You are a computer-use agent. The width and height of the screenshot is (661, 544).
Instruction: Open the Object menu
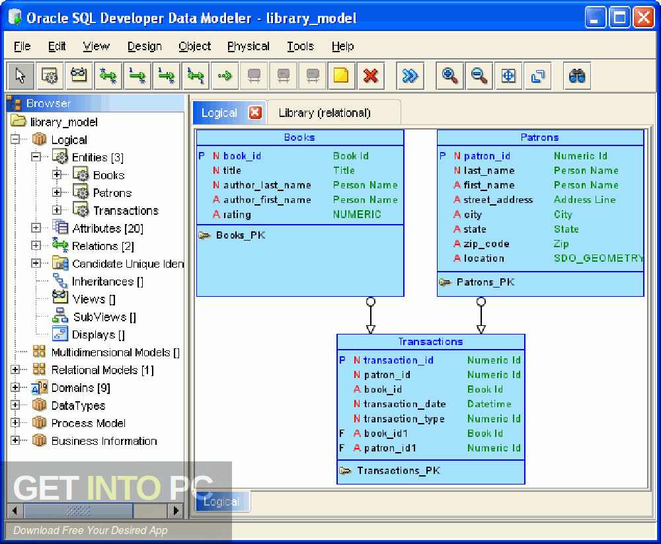tap(194, 46)
